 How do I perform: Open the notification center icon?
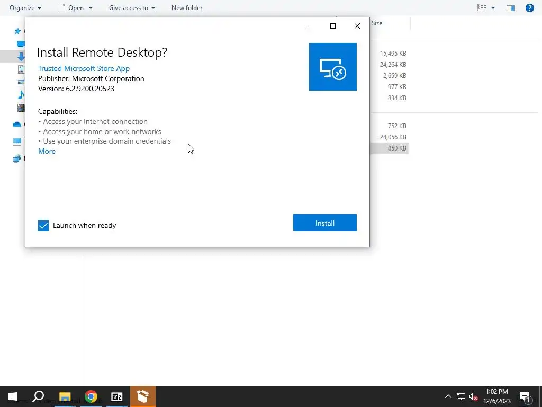click(525, 396)
